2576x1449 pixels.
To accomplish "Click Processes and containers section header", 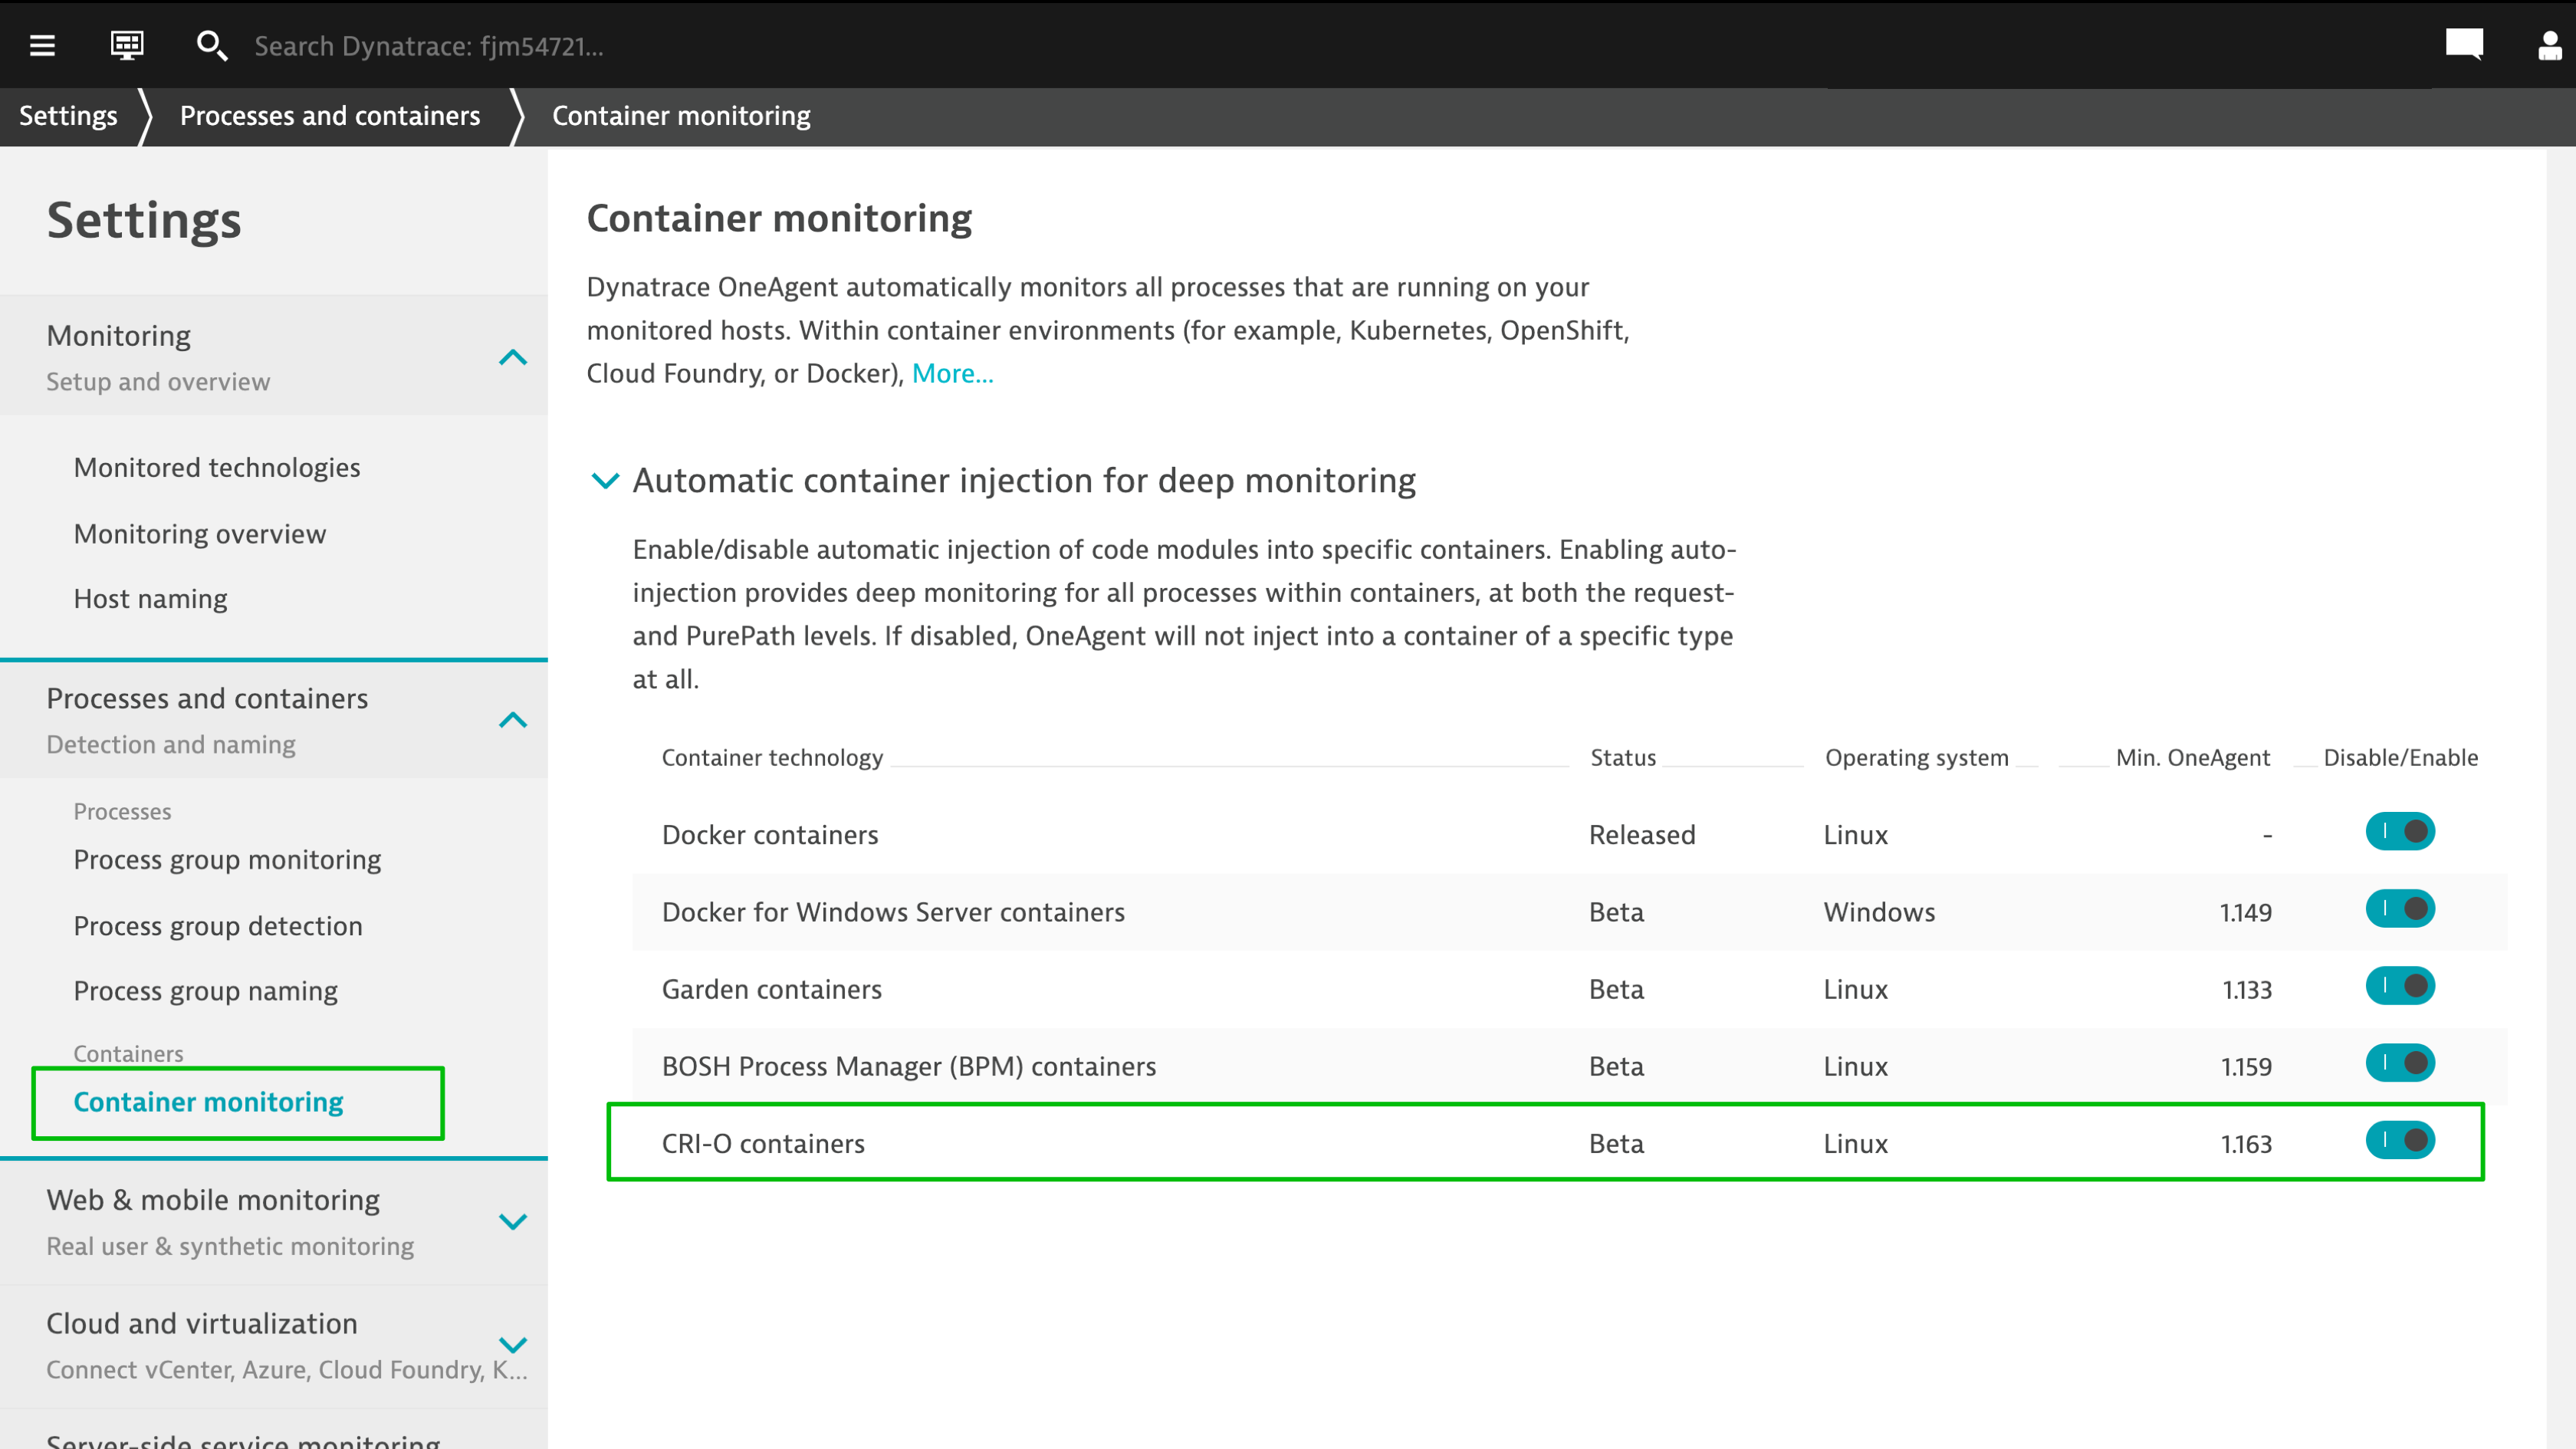I will pos(274,720).
